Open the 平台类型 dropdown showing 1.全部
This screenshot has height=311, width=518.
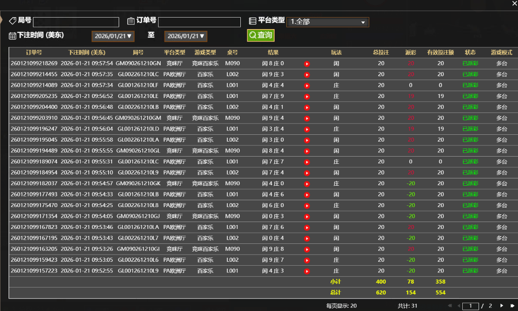(328, 22)
